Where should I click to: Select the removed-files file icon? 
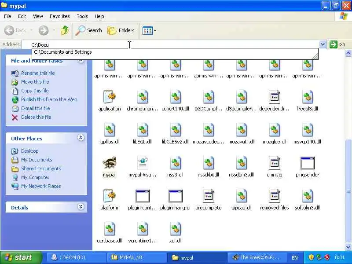(x=274, y=196)
